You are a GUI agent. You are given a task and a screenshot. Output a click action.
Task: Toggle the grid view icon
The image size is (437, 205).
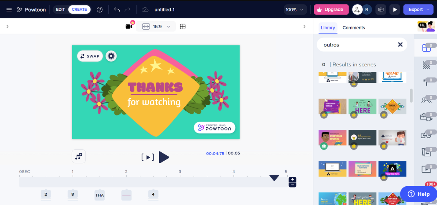pos(183,27)
